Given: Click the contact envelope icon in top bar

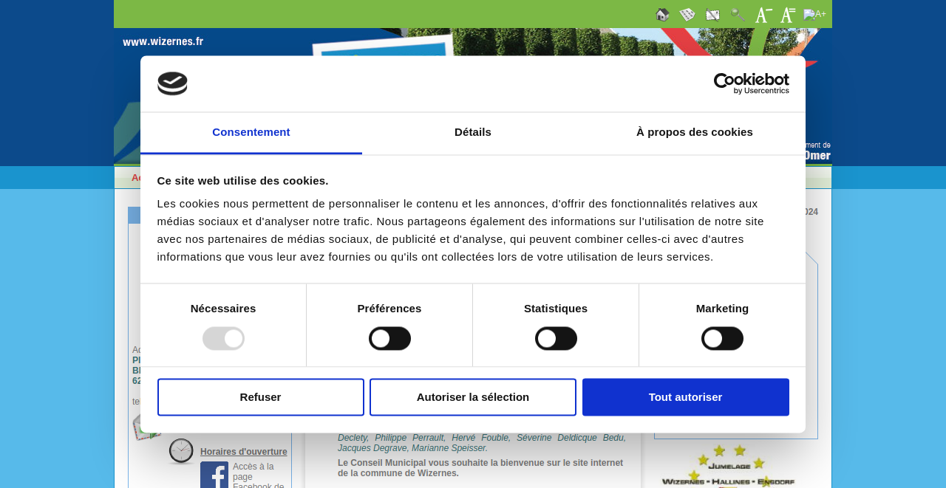Looking at the screenshot, I should click(x=712, y=15).
